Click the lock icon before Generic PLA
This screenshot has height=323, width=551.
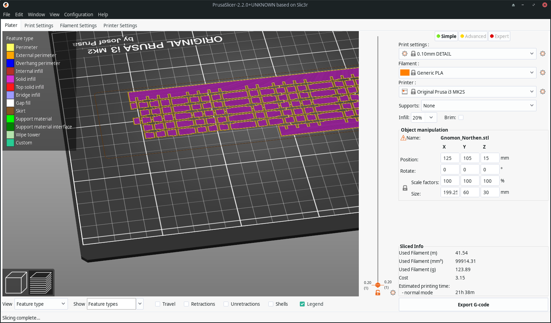click(x=413, y=73)
